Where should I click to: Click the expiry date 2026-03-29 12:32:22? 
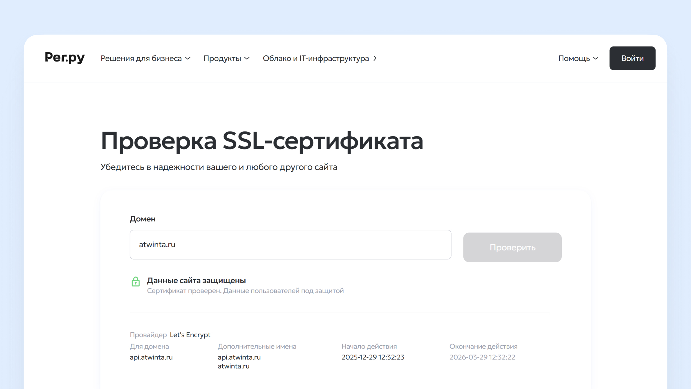click(x=482, y=357)
